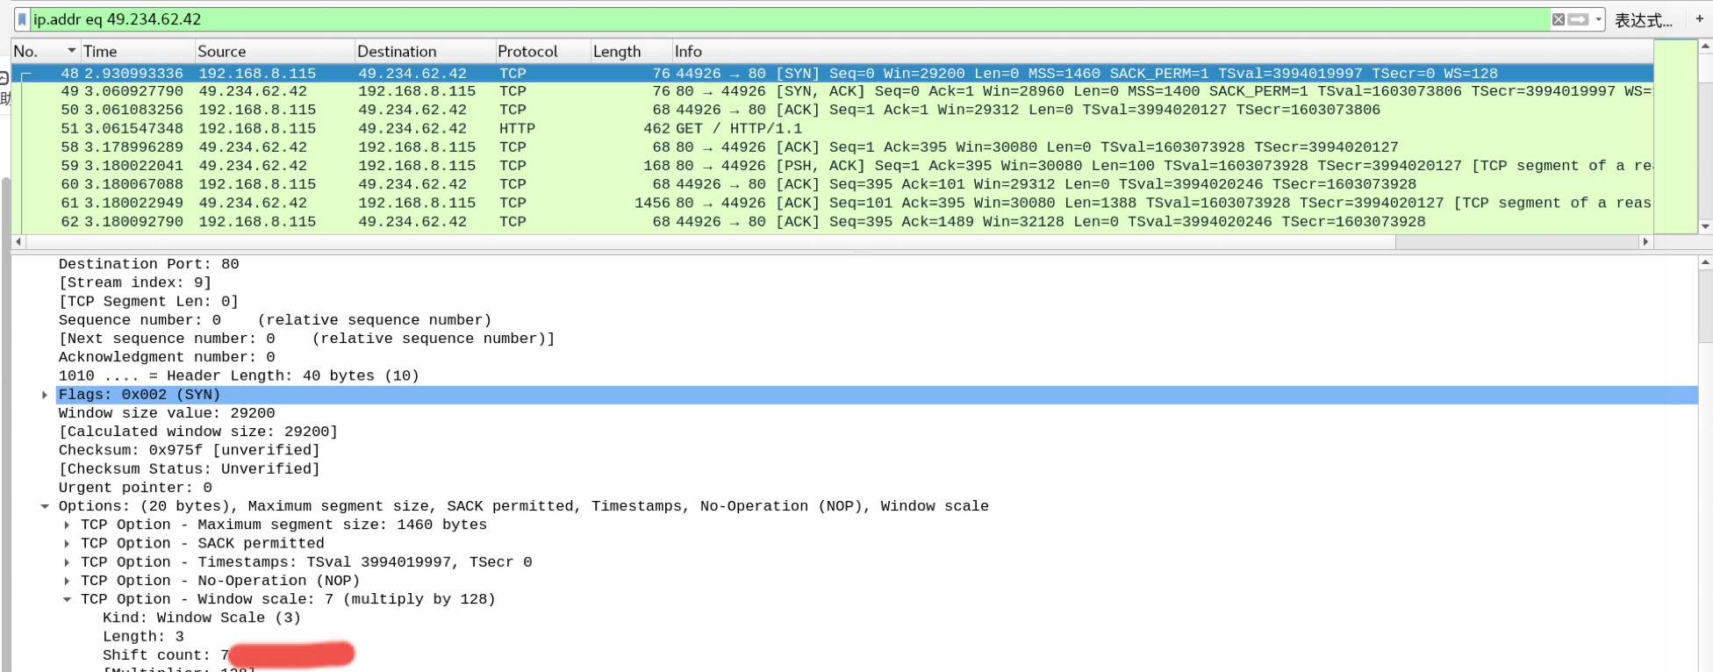Expand TCP Option Maximum segment size

click(67, 525)
